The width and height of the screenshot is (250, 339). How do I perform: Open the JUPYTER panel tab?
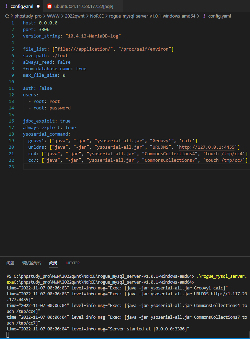72,263
